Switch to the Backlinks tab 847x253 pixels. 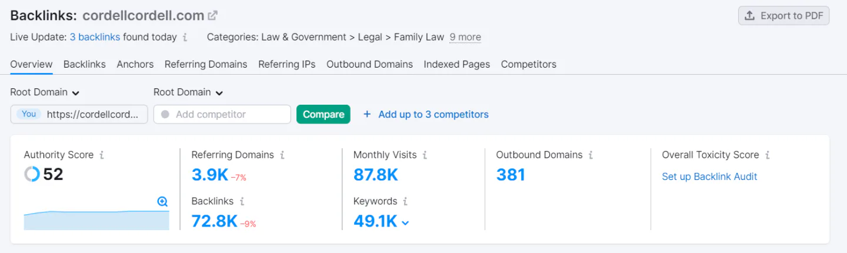[85, 64]
